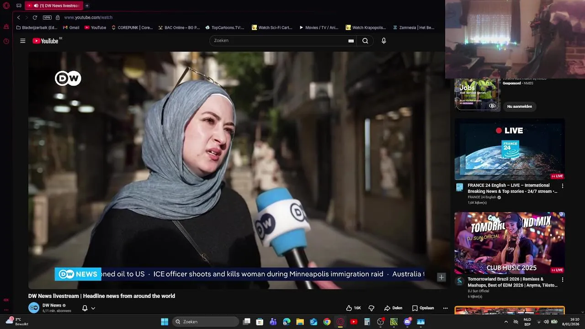Image resolution: width=585 pixels, height=329 pixels.
Task: Share the video via Delen
Action: [394, 308]
